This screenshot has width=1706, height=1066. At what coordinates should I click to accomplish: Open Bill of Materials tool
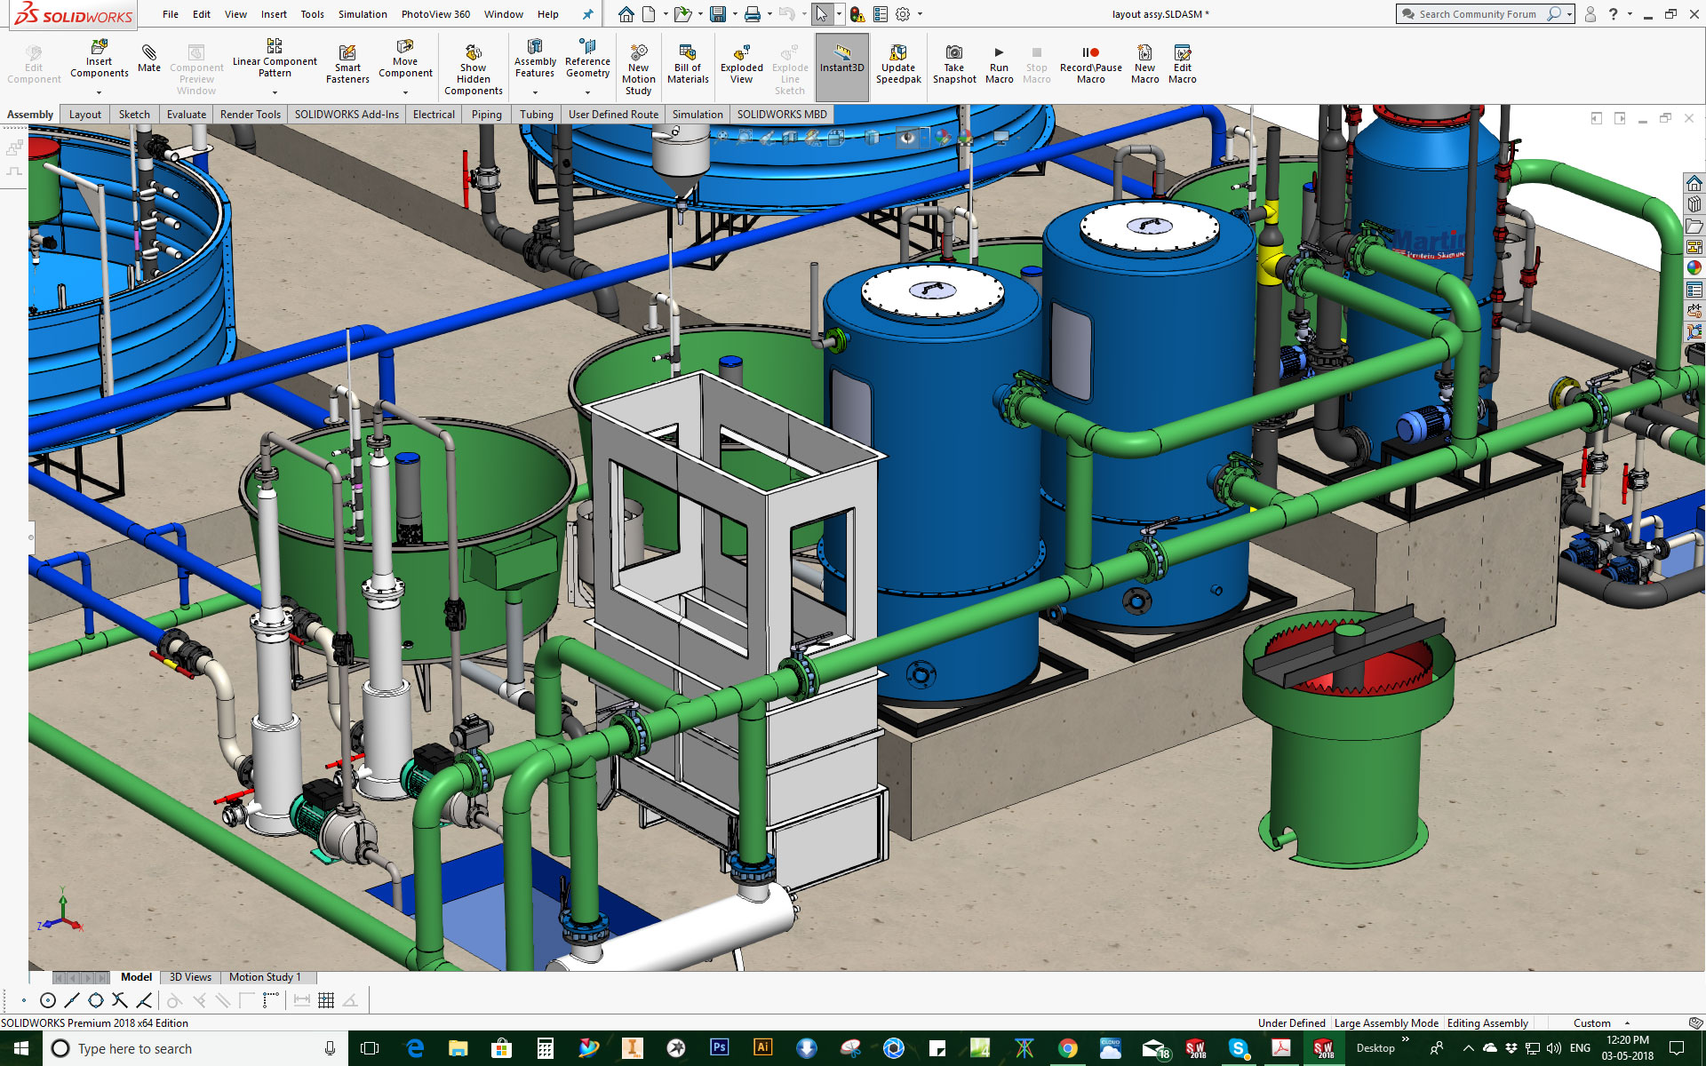click(x=688, y=65)
